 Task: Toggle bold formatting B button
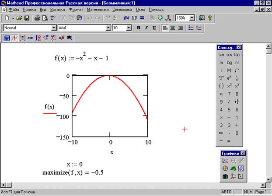[x=139, y=28]
